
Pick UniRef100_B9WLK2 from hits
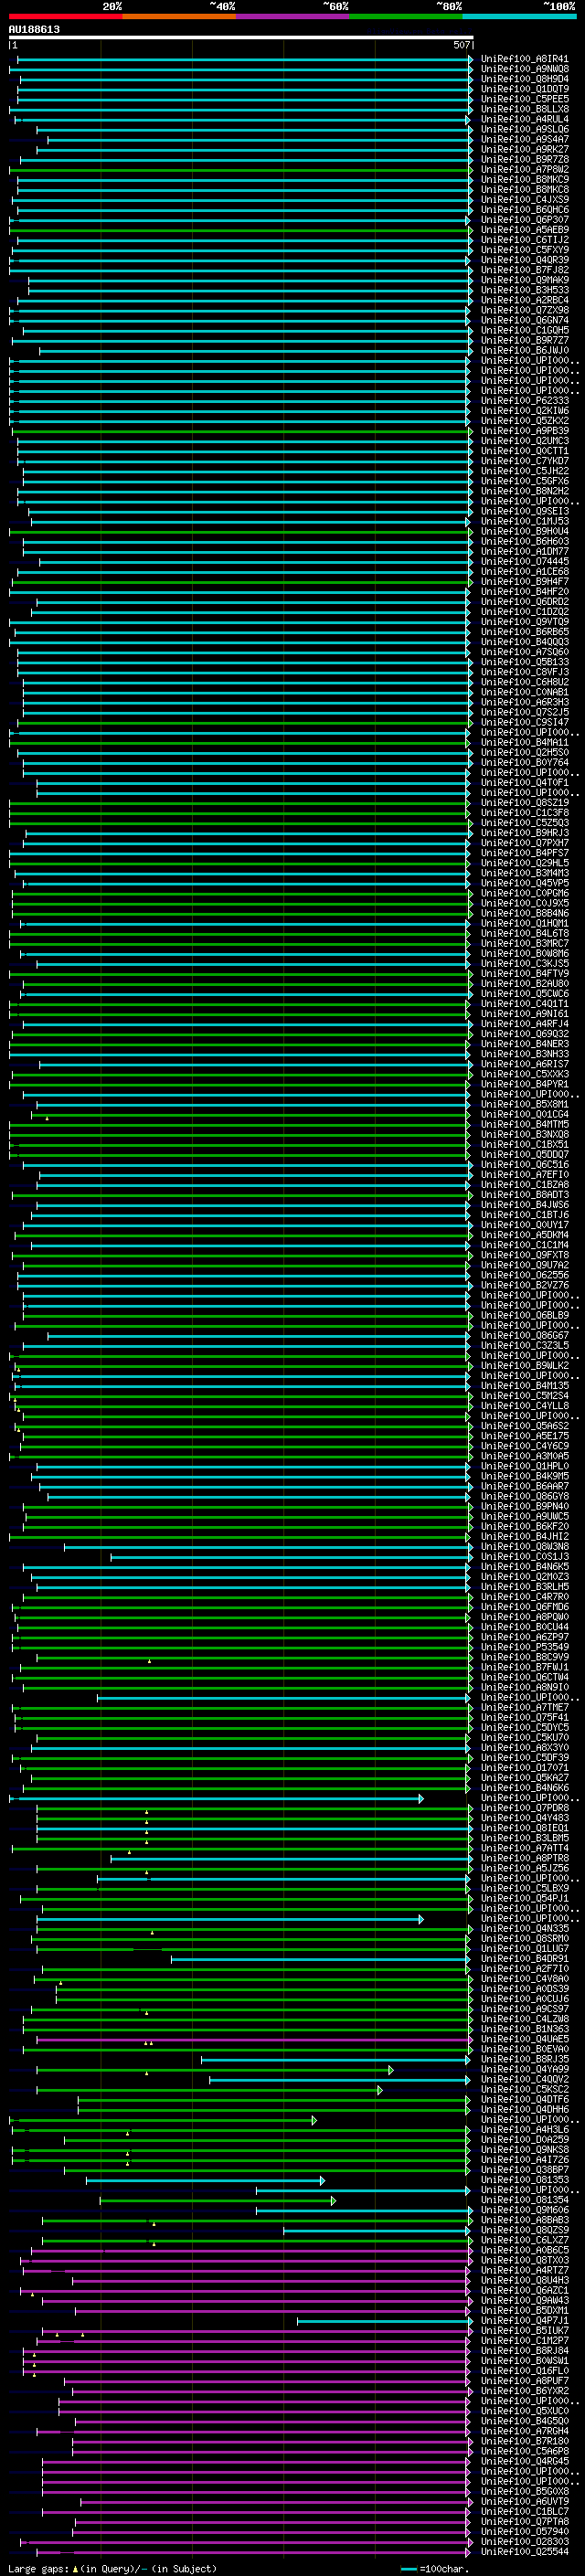point(524,1366)
